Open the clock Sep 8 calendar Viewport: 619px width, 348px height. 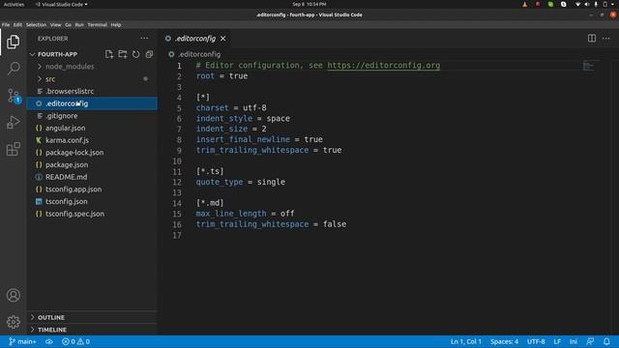[x=309, y=4]
